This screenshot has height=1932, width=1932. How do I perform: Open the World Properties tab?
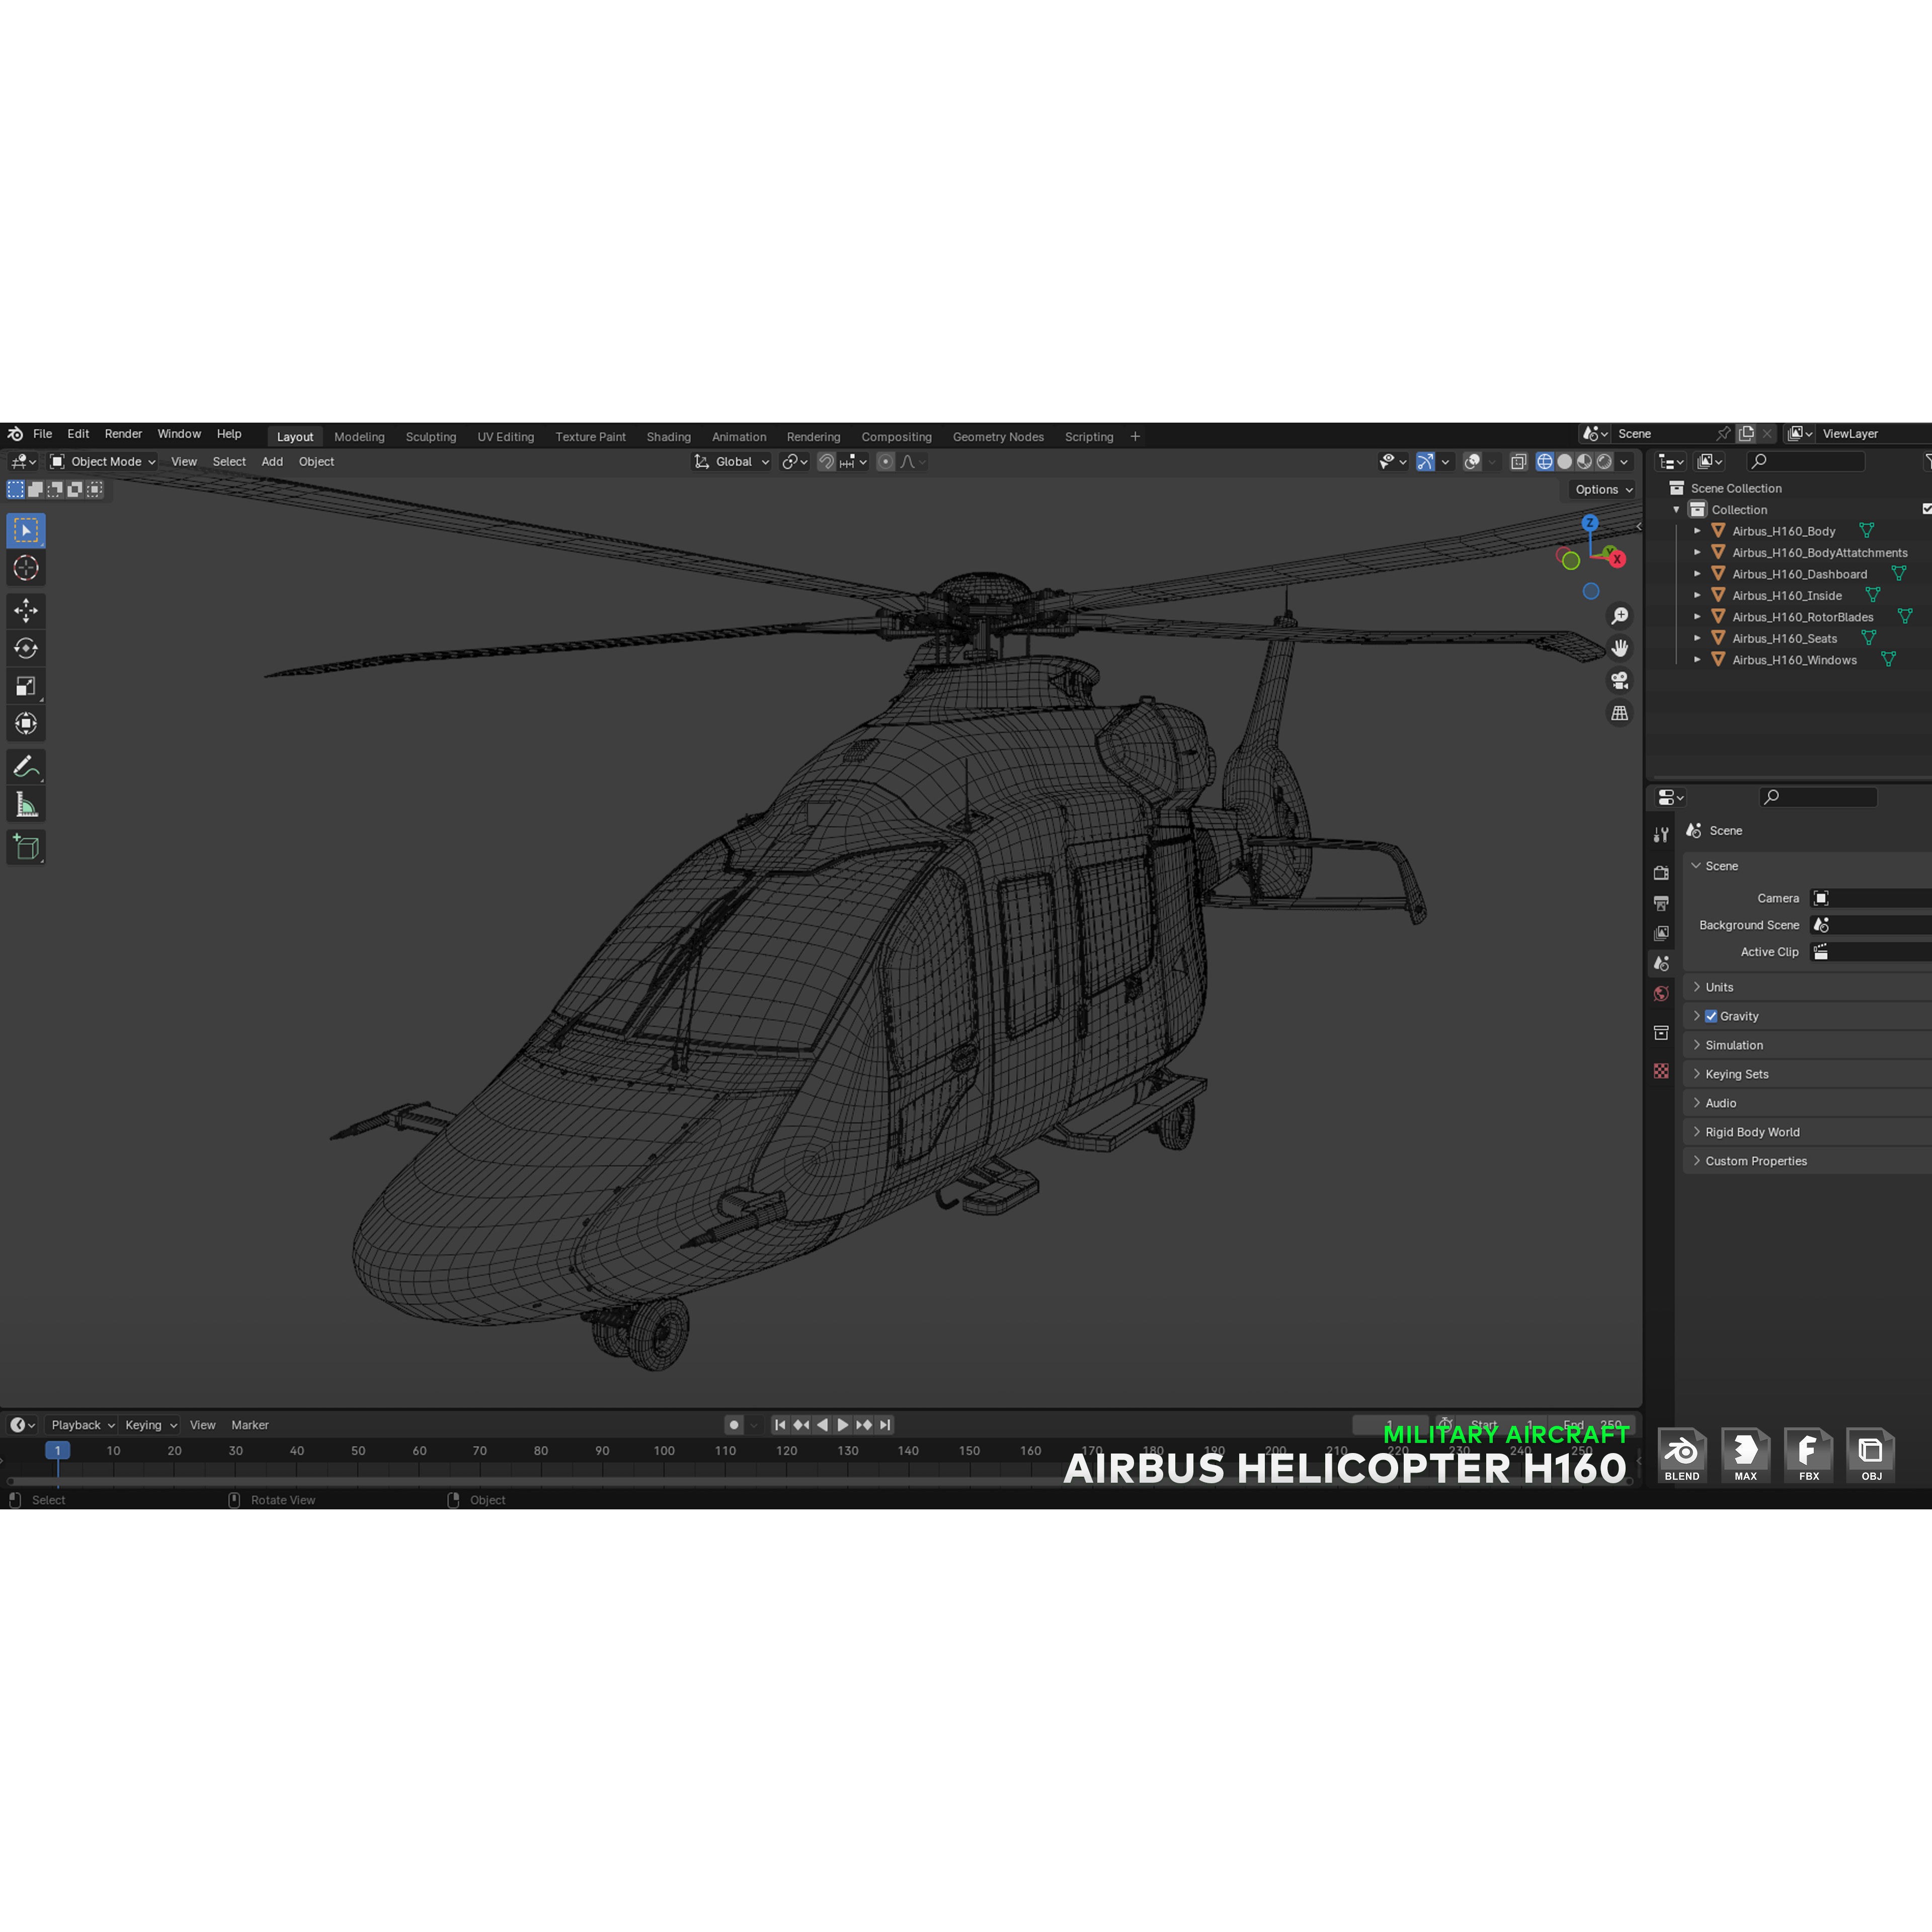[x=1661, y=993]
